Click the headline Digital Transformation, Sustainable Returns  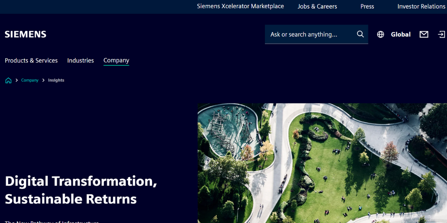pyautogui.click(x=80, y=190)
